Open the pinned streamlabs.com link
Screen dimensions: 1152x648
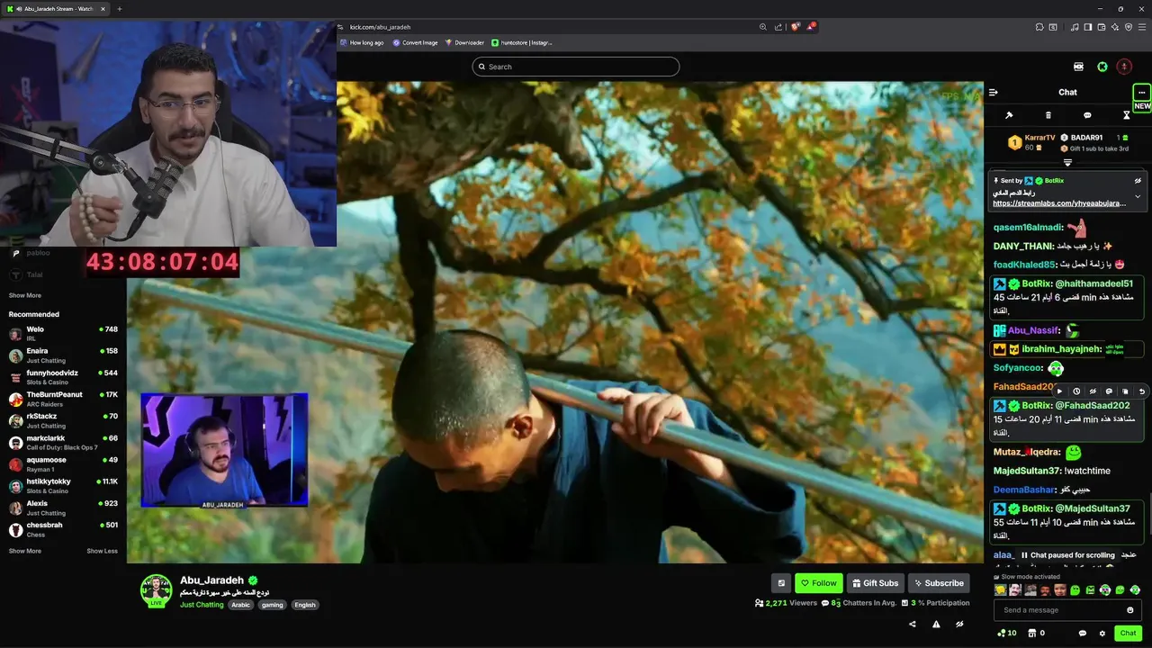[x=1058, y=203]
